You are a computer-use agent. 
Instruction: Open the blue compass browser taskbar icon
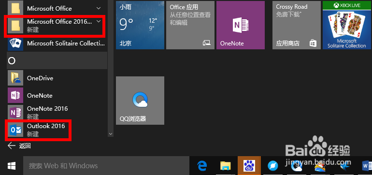click(273, 165)
